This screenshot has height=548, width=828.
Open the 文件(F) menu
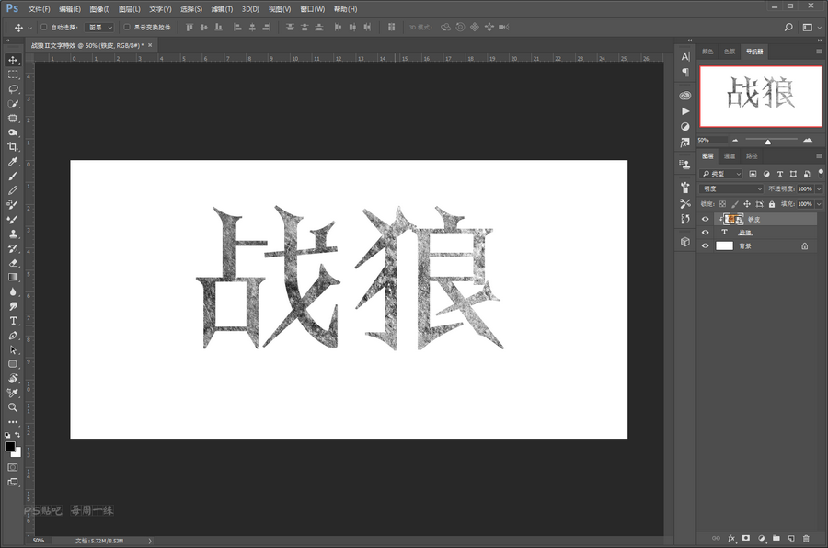pyautogui.click(x=39, y=9)
